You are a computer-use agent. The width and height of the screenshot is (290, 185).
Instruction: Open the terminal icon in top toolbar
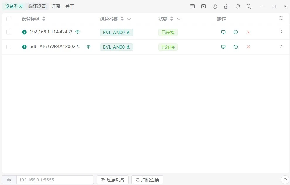coord(203,6)
